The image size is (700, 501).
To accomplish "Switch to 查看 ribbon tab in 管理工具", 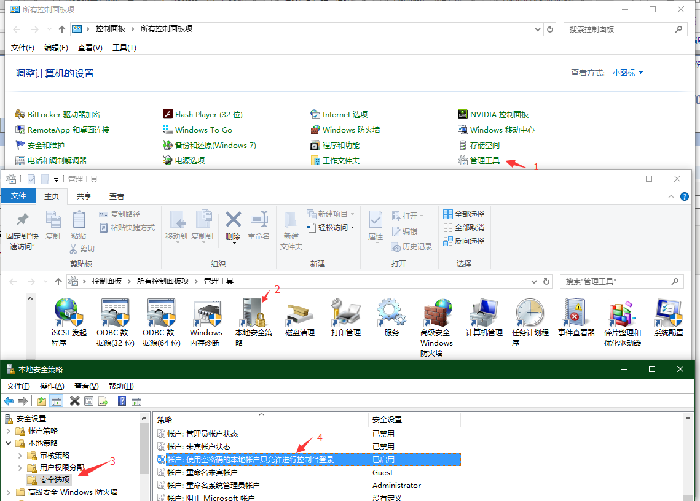I will [x=117, y=196].
